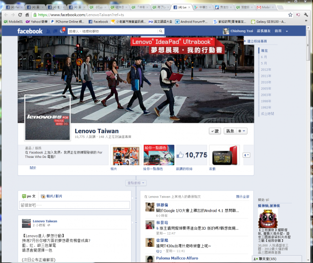Viewport: 313px width, 263px height.
Task: Open Facebook messages icon
Action: coord(55,31)
